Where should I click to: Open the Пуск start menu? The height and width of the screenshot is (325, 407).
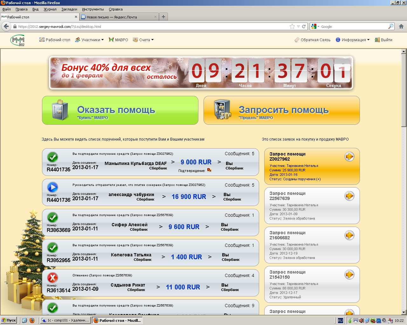[9, 321]
